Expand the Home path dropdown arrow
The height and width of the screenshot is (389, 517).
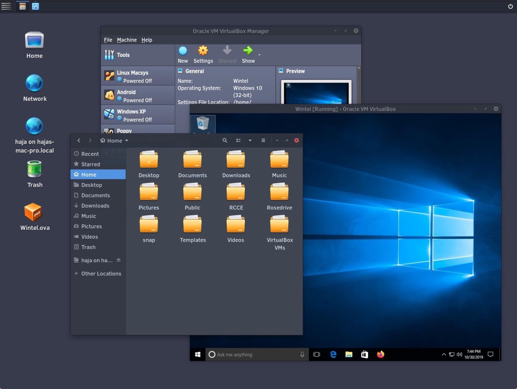click(x=127, y=141)
